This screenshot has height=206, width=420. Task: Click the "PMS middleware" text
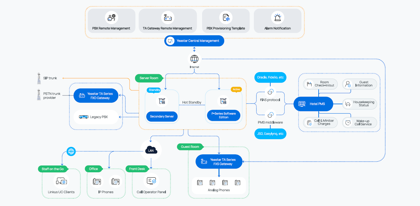point(270,122)
